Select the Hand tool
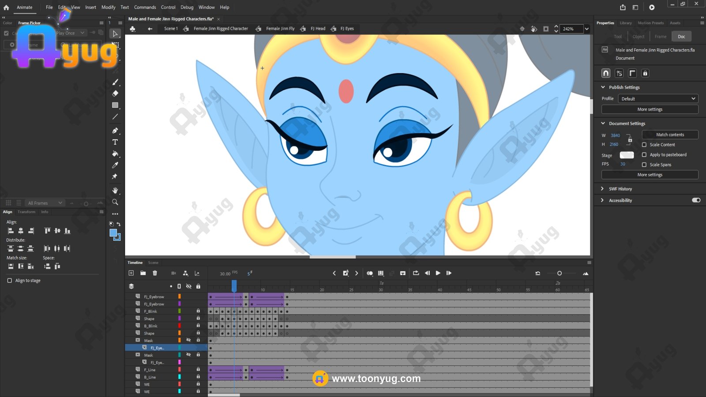Screen dimensions: 706x397 click(x=115, y=191)
